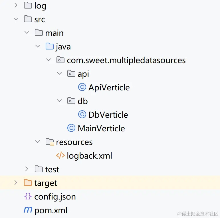Select the ApiVerticle class label
The image size is (220, 218).
pyautogui.click(x=109, y=87)
